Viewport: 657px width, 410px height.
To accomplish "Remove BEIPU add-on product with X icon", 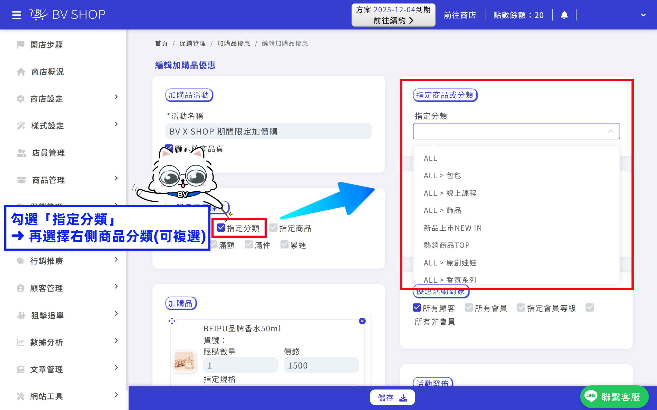I will pyautogui.click(x=362, y=321).
